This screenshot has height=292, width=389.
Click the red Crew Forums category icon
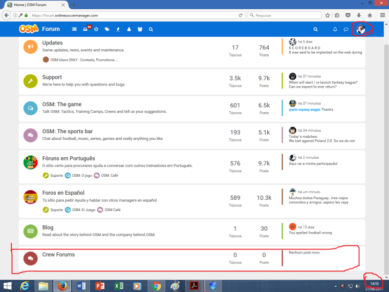point(31,258)
